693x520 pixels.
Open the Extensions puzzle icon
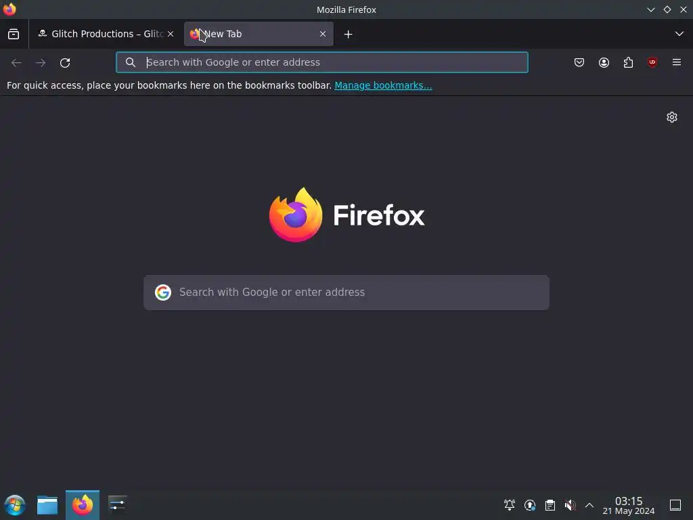click(628, 62)
